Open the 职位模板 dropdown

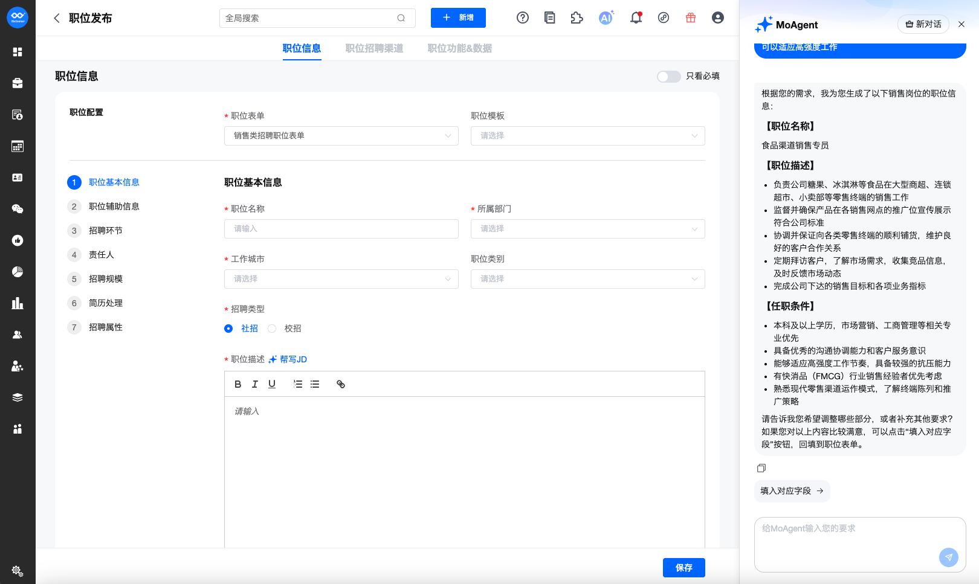588,136
